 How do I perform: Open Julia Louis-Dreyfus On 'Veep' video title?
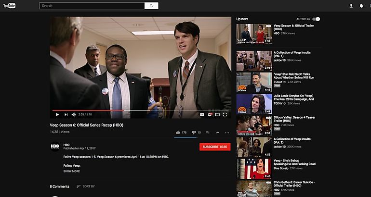coord(293,98)
